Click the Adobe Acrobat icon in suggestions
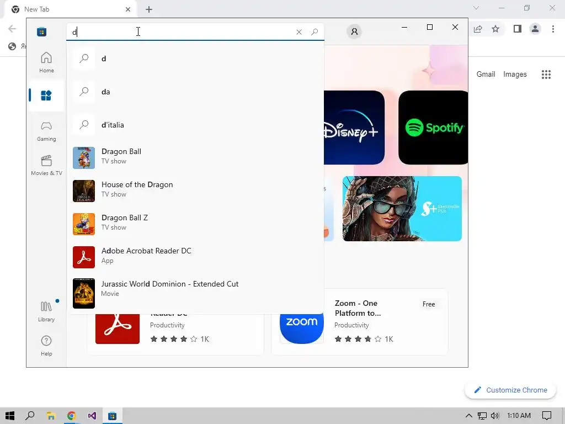The height and width of the screenshot is (424, 565). pos(84,257)
